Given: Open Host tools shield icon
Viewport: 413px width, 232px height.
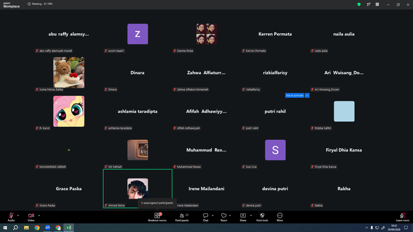Looking at the screenshot, I should [262, 217].
